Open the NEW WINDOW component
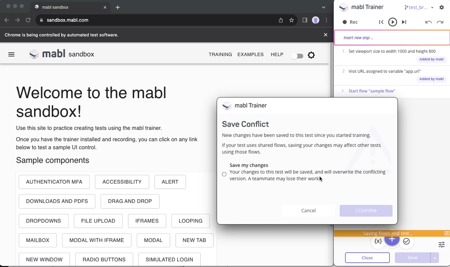The height and width of the screenshot is (267, 450). (44, 259)
